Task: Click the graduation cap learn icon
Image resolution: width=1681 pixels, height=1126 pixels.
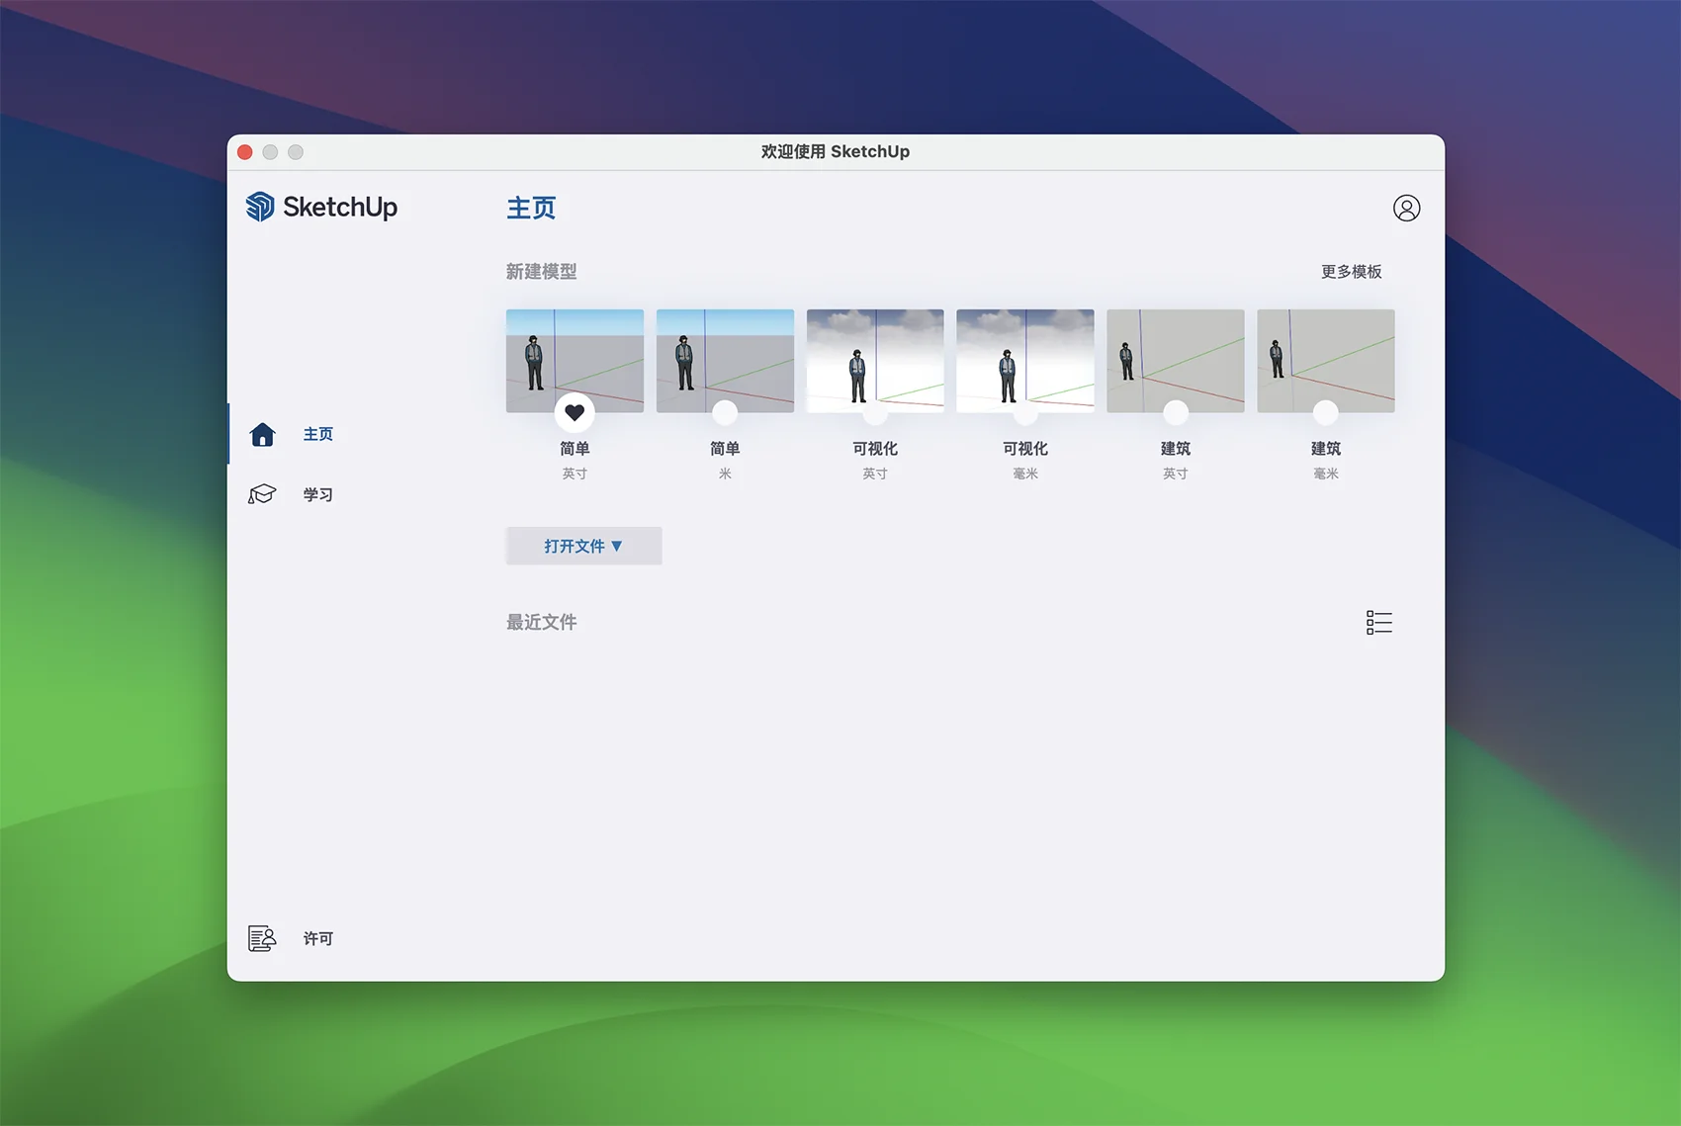Action: coord(262,494)
